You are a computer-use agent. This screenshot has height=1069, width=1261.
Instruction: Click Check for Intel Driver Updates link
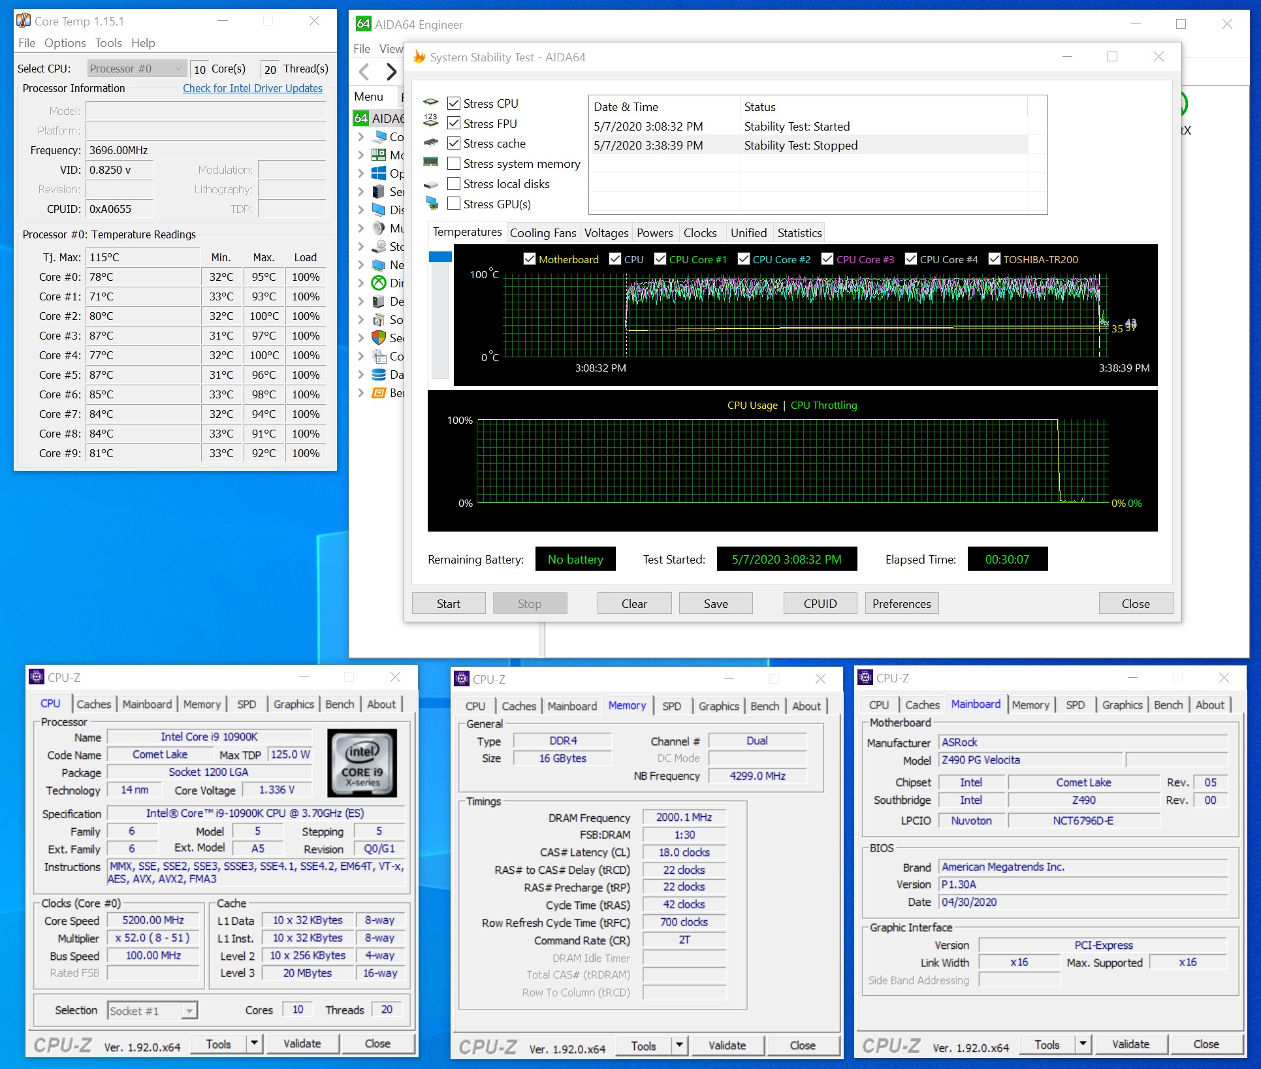coord(253,88)
